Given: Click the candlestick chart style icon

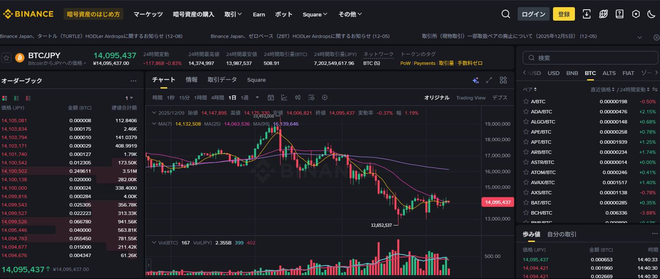Looking at the screenshot, I should pyautogui.click(x=298, y=98).
